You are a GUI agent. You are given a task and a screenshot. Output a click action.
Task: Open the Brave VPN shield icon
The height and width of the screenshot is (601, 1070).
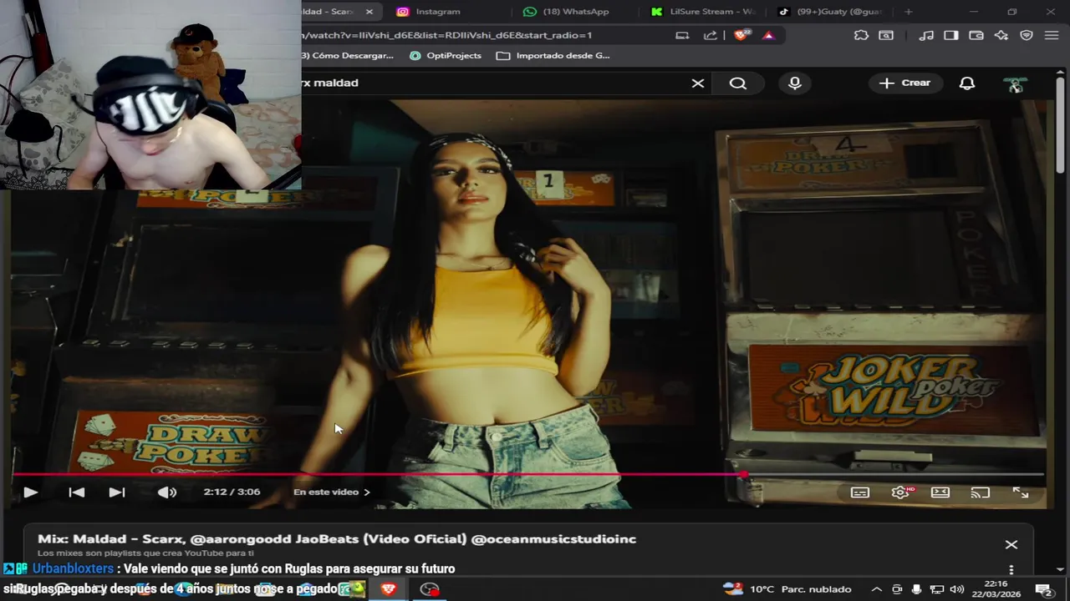coord(1027,35)
